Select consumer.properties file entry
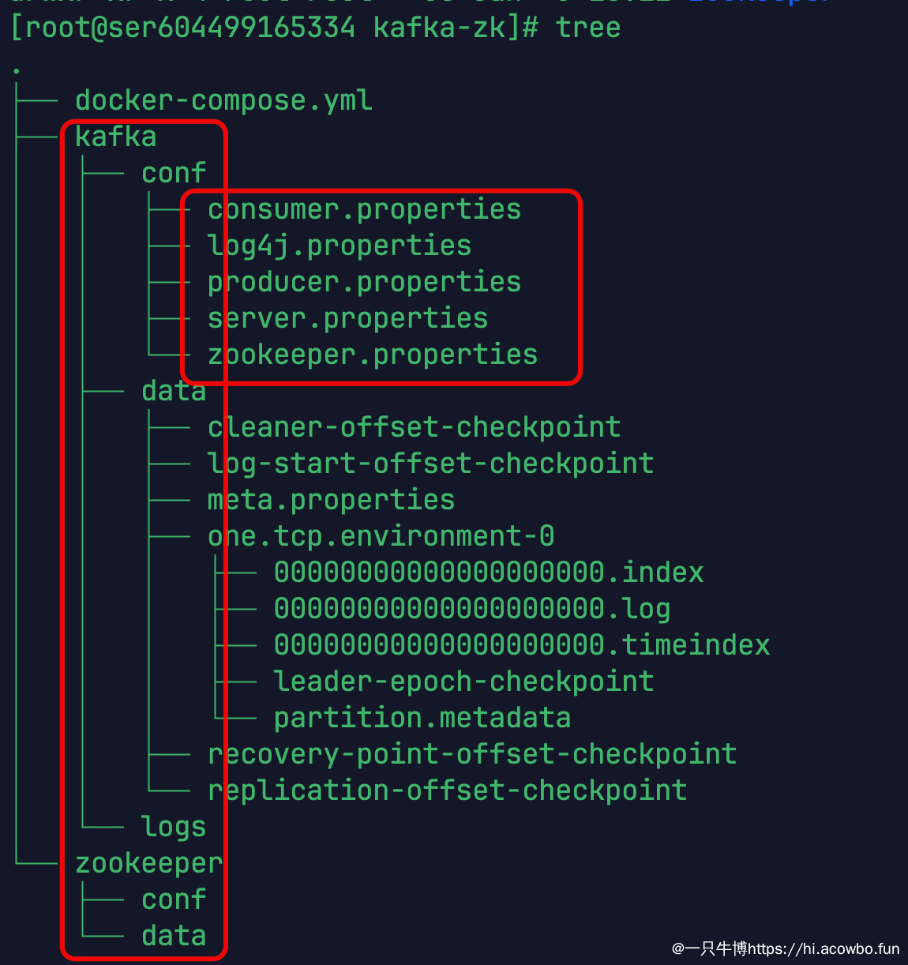The height and width of the screenshot is (965, 908). click(x=364, y=209)
